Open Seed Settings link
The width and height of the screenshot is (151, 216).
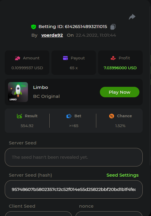pyautogui.click(x=122, y=175)
